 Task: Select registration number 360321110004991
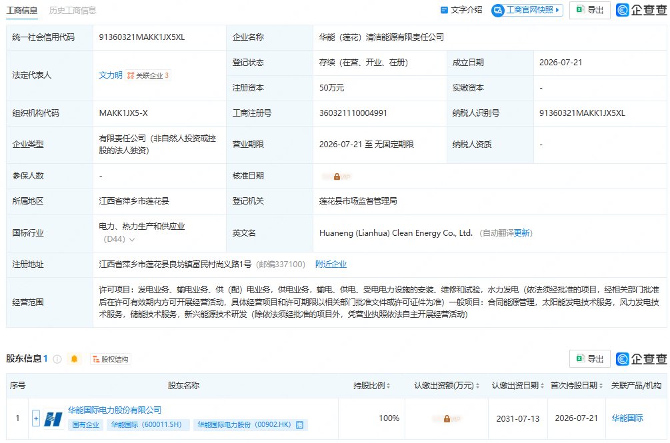[x=353, y=113]
